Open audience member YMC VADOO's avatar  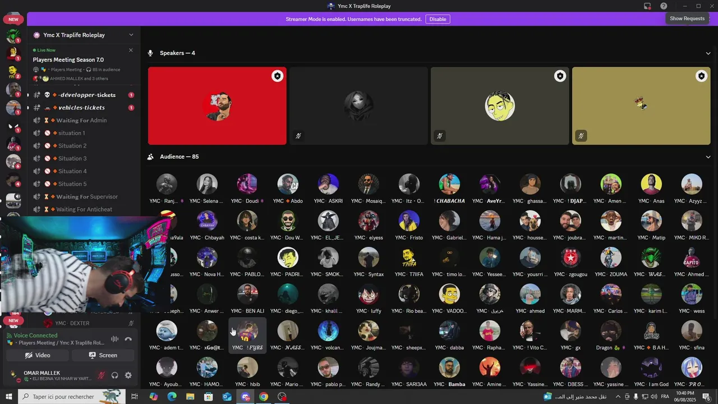coord(449,294)
